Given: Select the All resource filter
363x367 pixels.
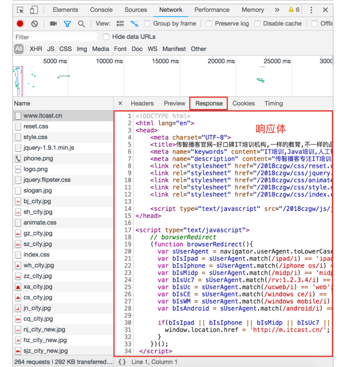Looking at the screenshot, I should point(19,49).
